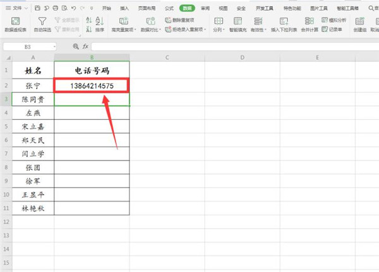Click the cell with name 宋立嘉
This screenshot has width=379, height=272.
pos(33,127)
